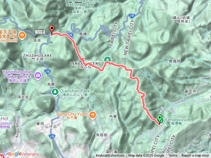Click the 2甲 road shield near 苗圃
This screenshot has width=211, height=158.
(x=47, y=72)
